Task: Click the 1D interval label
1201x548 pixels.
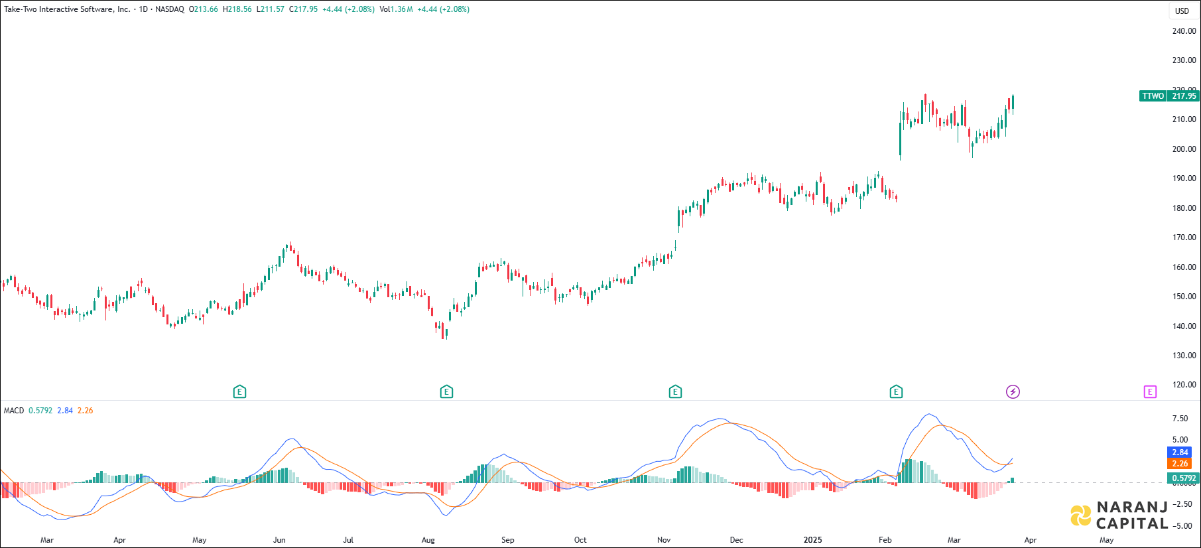Action: (x=143, y=9)
